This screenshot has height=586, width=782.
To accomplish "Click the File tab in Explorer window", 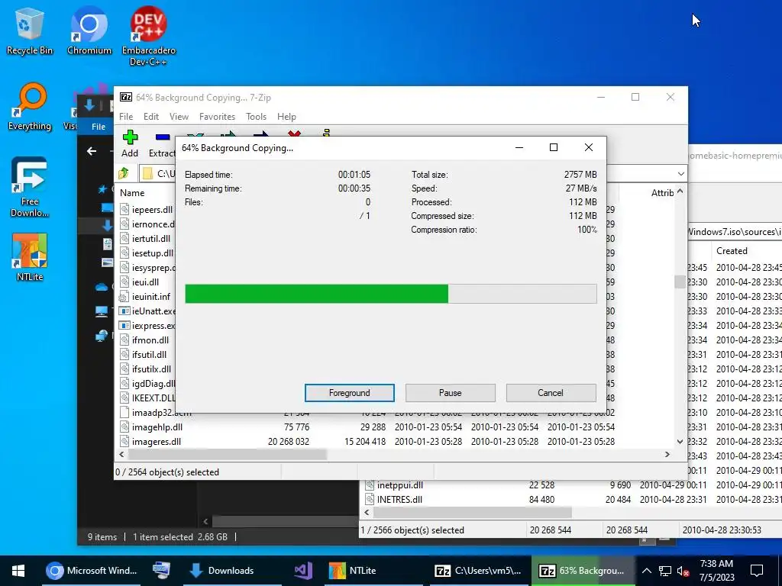I will pos(99,127).
